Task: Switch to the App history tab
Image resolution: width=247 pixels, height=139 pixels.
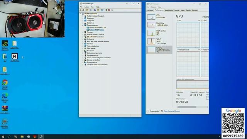Action: coord(169,10)
